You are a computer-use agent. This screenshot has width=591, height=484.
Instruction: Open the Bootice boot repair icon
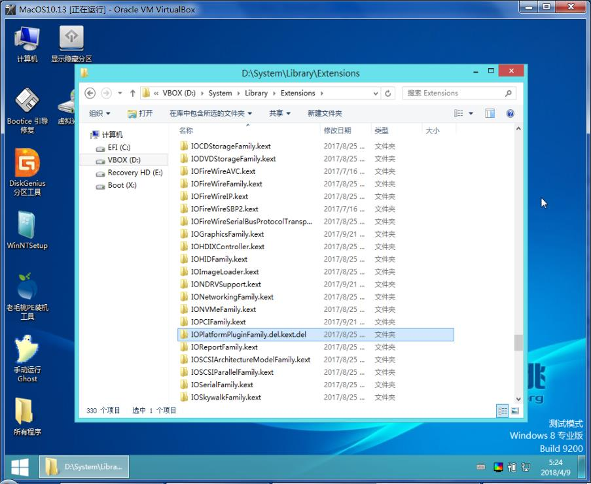click(27, 111)
